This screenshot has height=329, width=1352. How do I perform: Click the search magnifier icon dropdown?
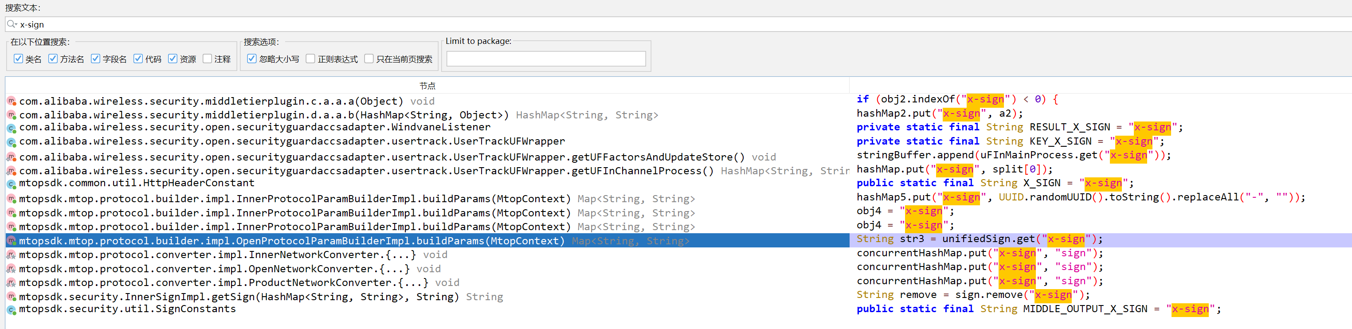[x=12, y=24]
